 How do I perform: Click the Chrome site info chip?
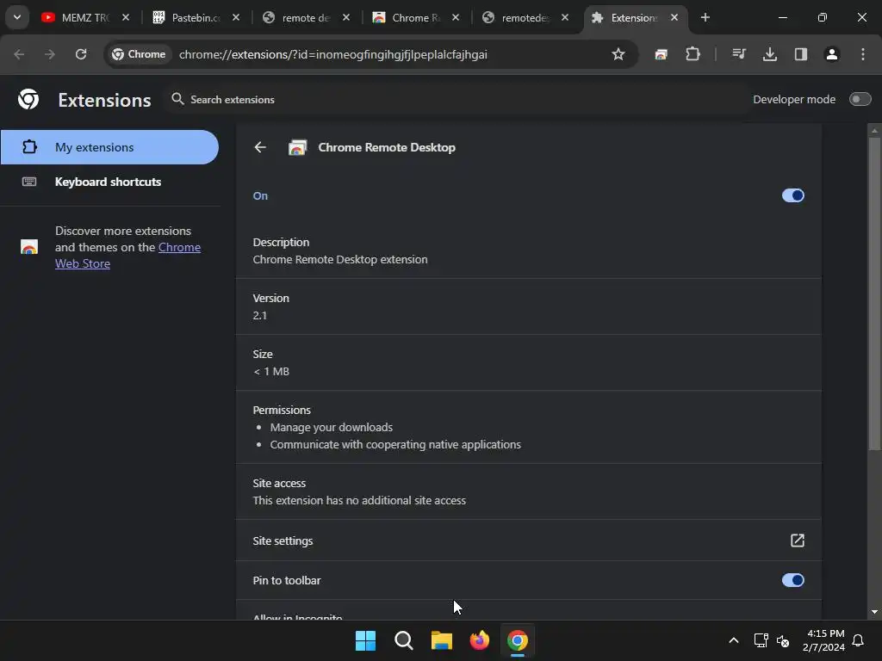point(139,54)
